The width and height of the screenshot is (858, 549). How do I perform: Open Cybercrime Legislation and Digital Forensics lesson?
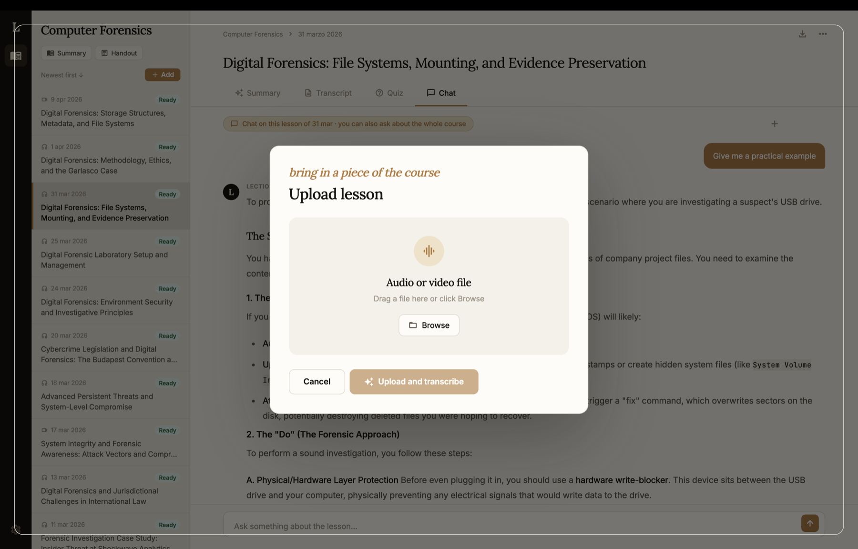tap(111, 348)
